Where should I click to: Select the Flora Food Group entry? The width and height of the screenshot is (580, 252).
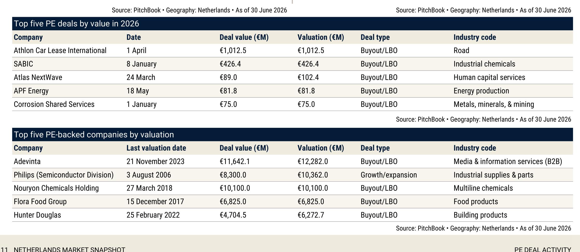(x=40, y=202)
